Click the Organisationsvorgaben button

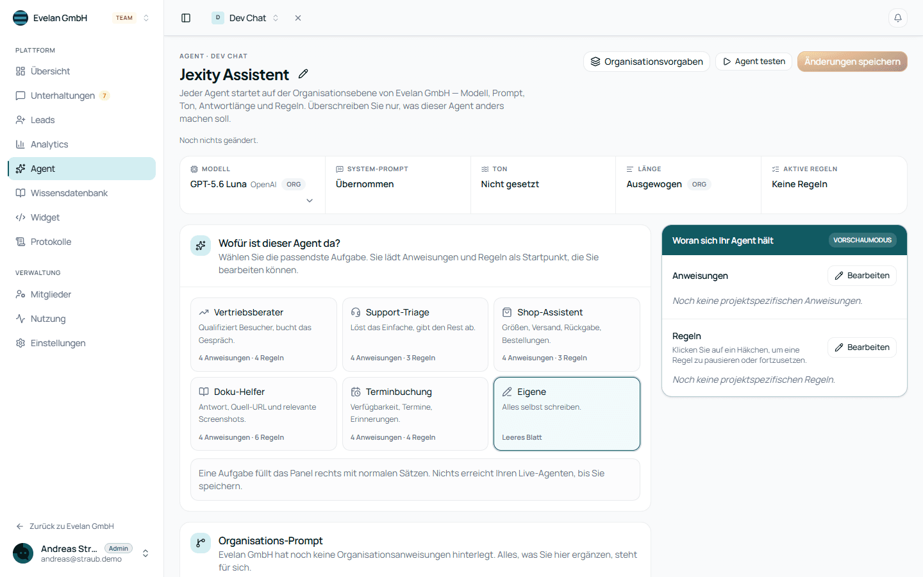tap(647, 62)
